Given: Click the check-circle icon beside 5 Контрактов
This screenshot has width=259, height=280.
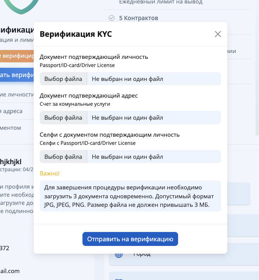Looking at the screenshot, I should (111, 18).
